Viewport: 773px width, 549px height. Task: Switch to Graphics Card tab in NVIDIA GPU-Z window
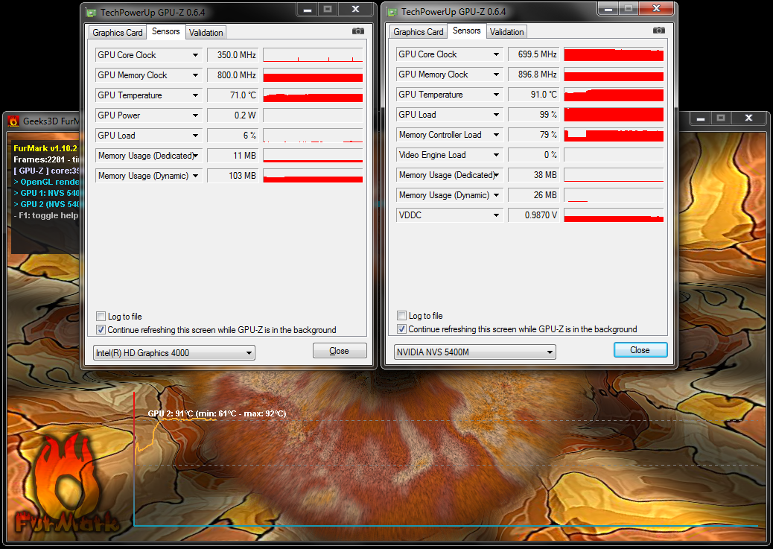click(418, 31)
